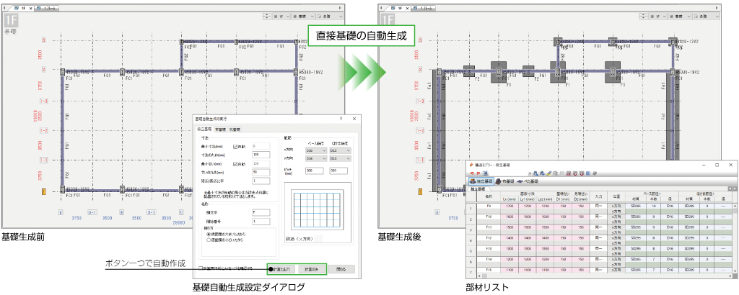Click the 名称 column header in member list
739x295 pixels.
489,196
